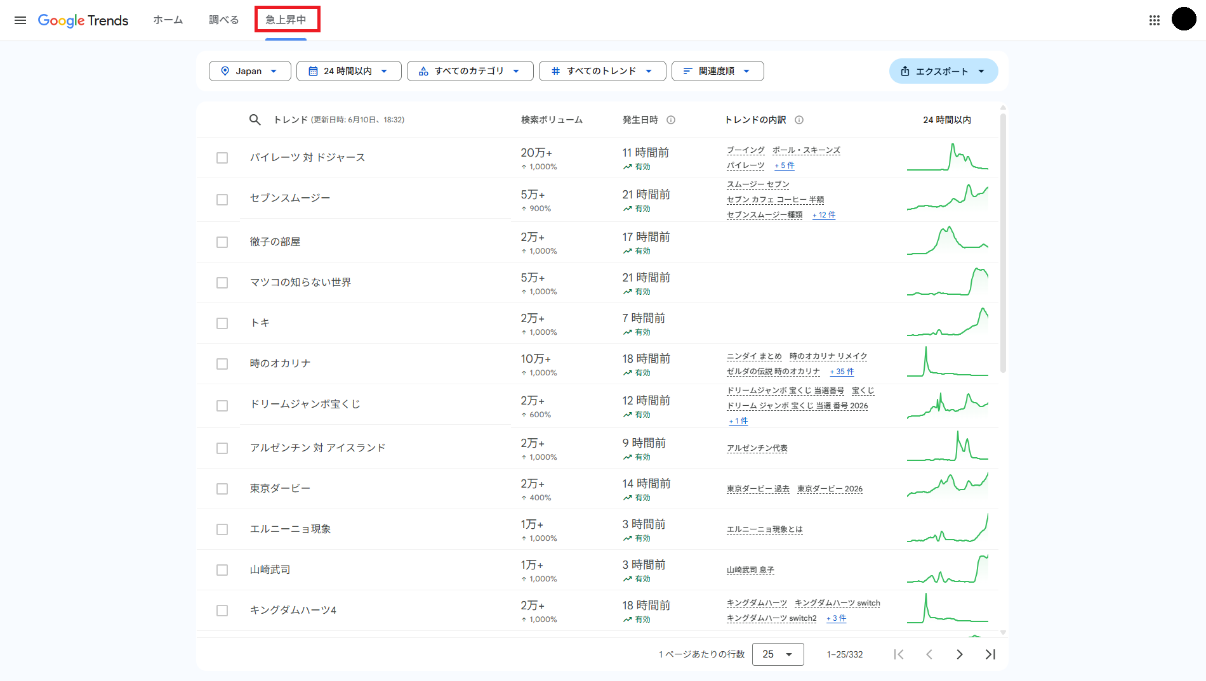Switch to the 急上昇中 tab
This screenshot has height=681, width=1206.
[x=286, y=20]
